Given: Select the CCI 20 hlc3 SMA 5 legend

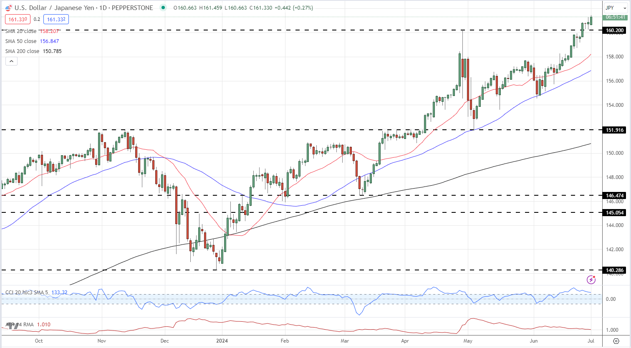Looking at the screenshot, I should point(36,292).
